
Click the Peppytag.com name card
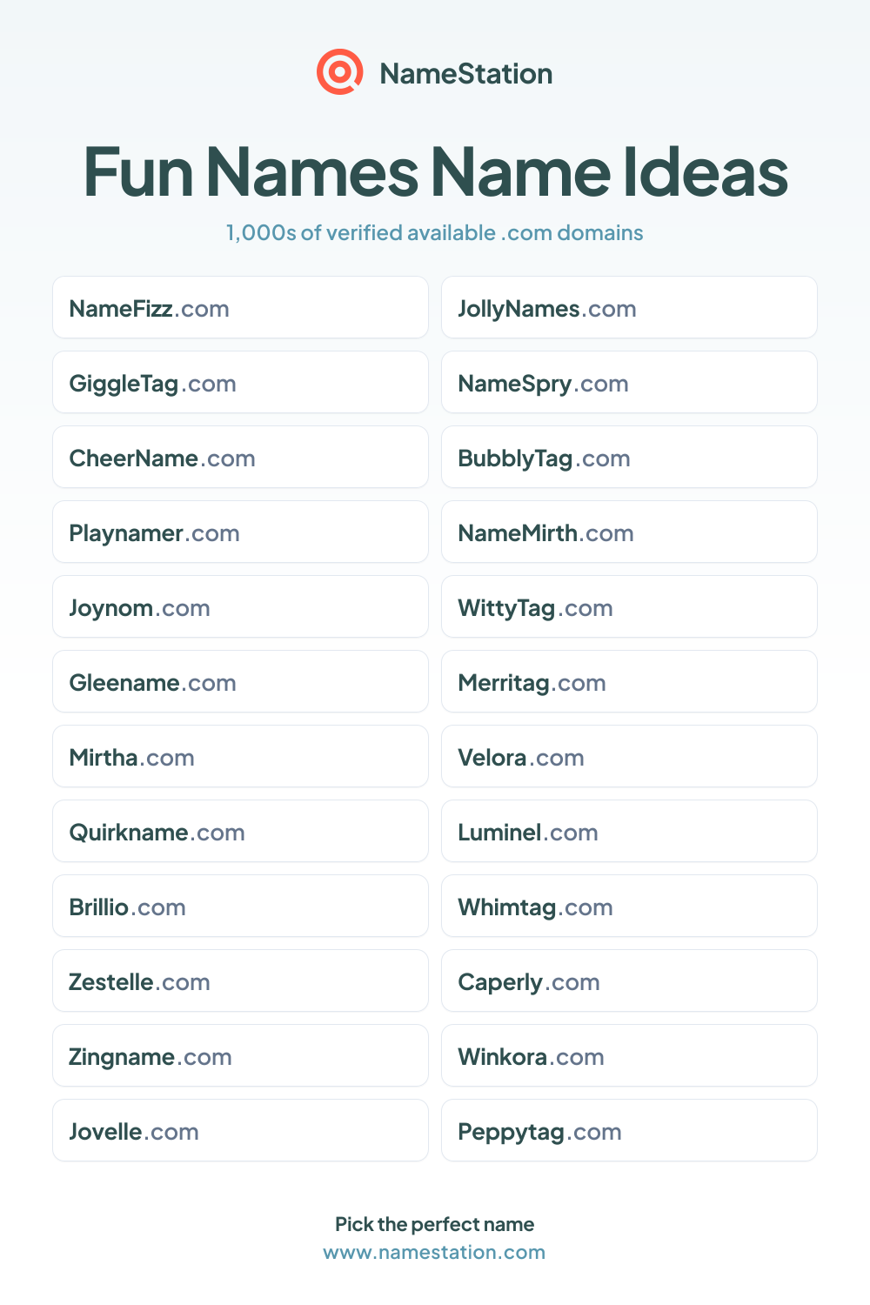click(x=629, y=1130)
